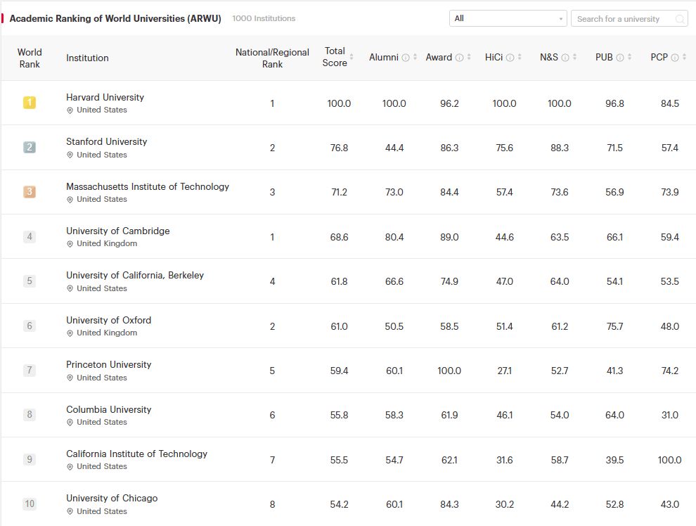Click the silver rank 2 badge

(x=30, y=148)
